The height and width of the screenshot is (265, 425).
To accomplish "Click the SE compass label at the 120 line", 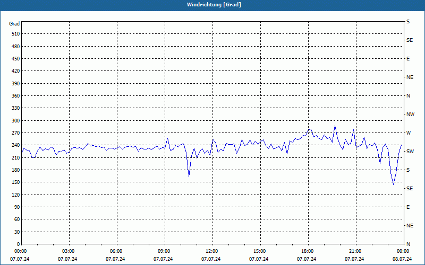I will pos(410,189).
